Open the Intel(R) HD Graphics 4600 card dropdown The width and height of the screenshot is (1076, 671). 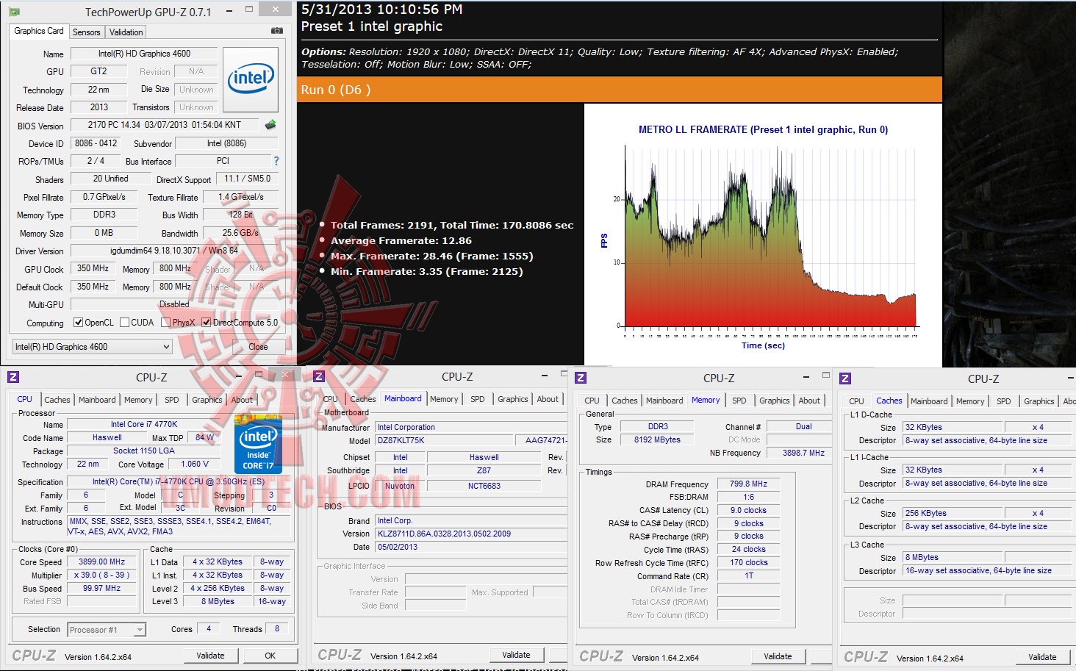93,347
